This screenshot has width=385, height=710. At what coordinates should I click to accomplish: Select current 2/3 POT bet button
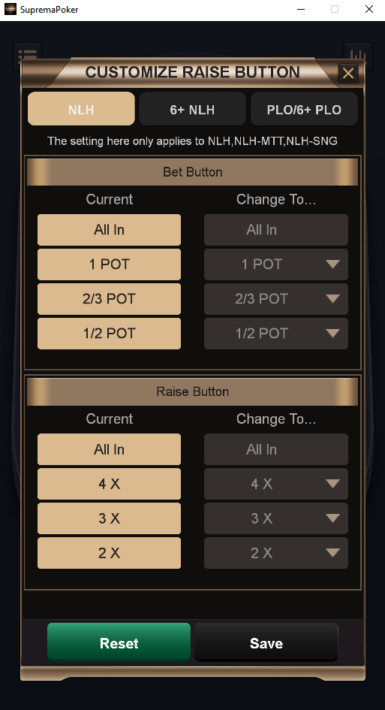[x=109, y=299]
